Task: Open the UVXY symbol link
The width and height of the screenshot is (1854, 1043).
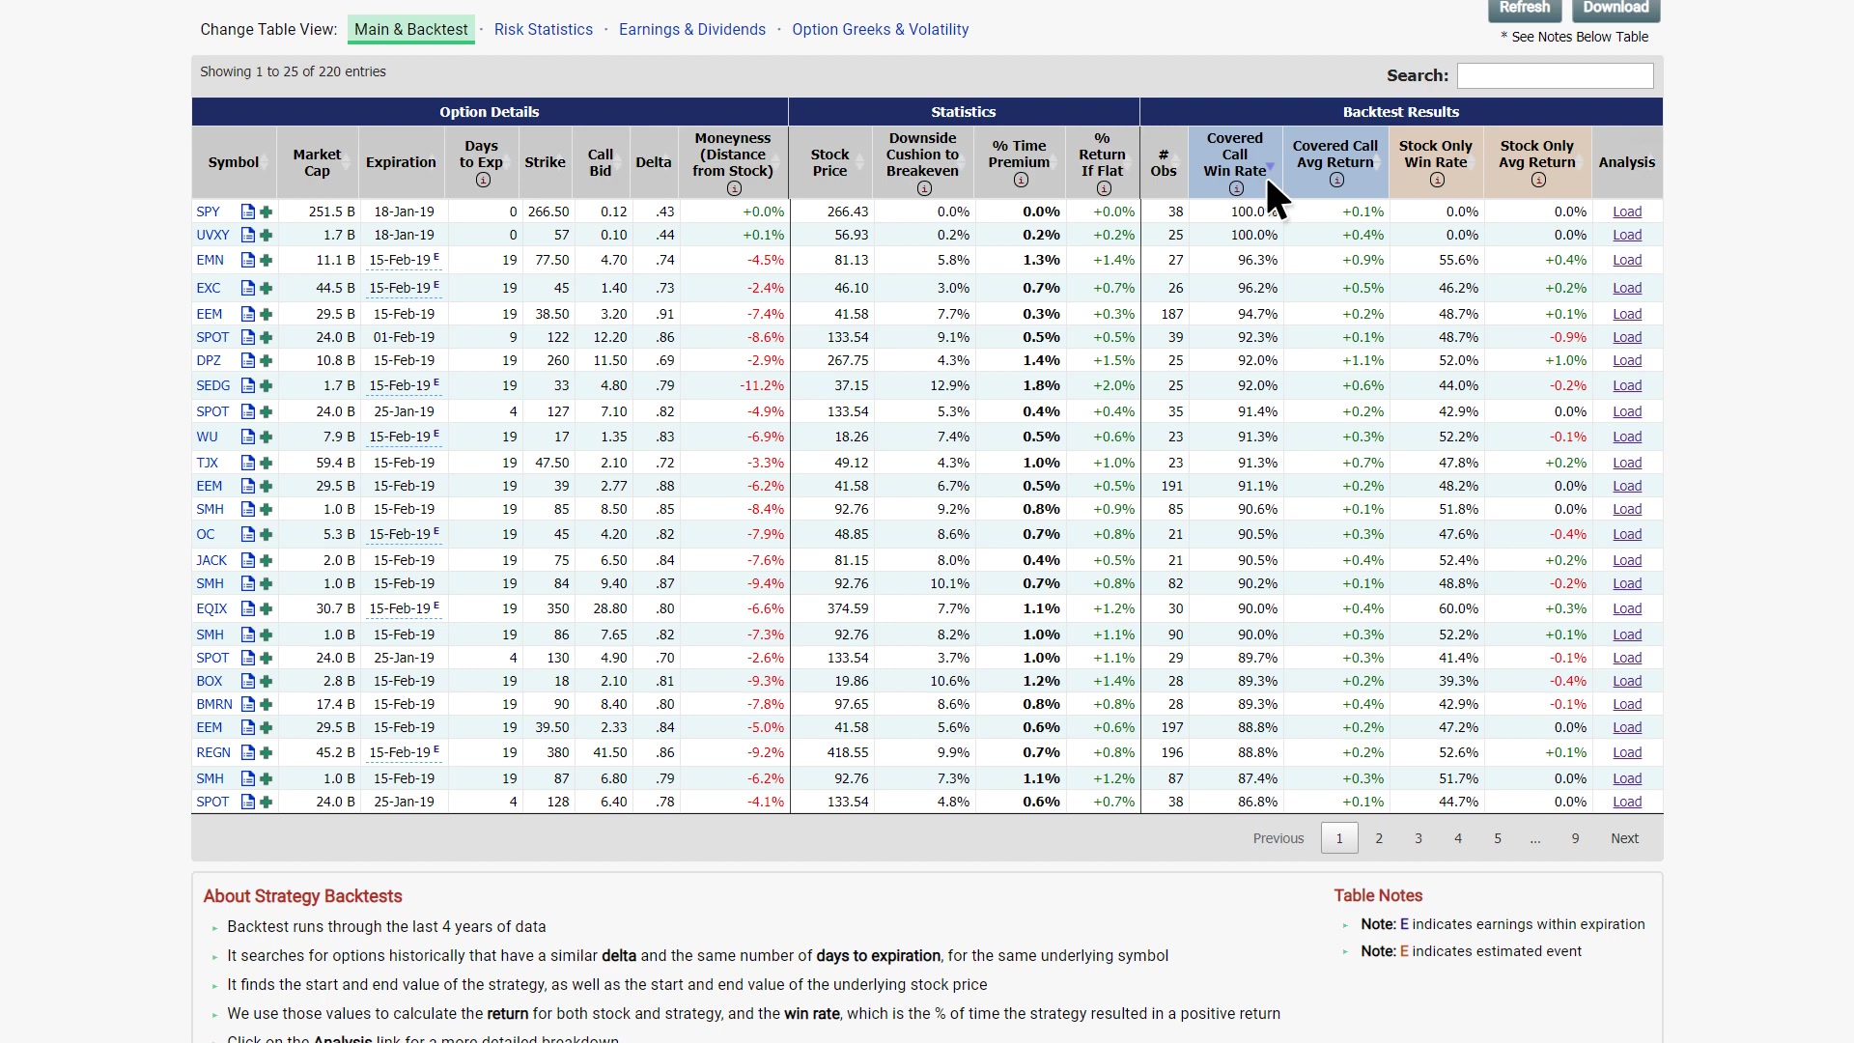Action: (x=212, y=235)
